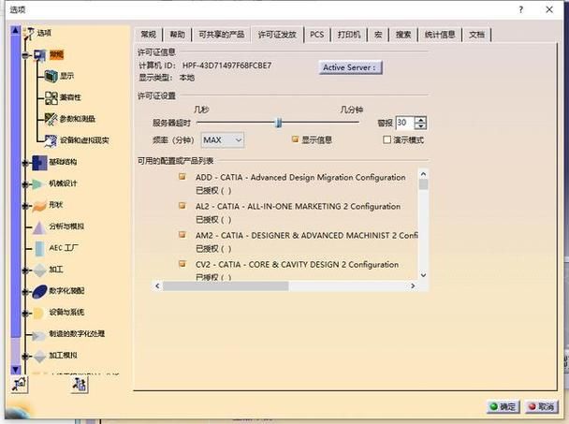Viewport: 569px width, 424px height.
Task: Click the options tree scroll up arrow
Action: 15,30
